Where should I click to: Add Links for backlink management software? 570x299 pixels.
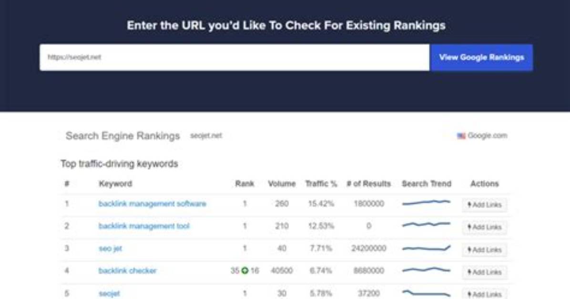485,205
